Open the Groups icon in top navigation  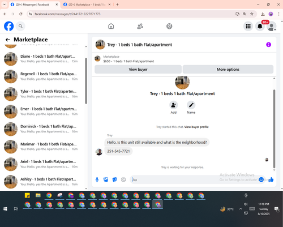169,26
